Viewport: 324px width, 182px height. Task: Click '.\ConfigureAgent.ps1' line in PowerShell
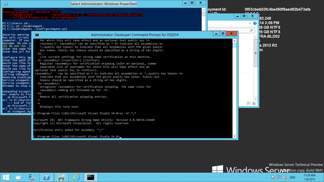coord(35,29)
